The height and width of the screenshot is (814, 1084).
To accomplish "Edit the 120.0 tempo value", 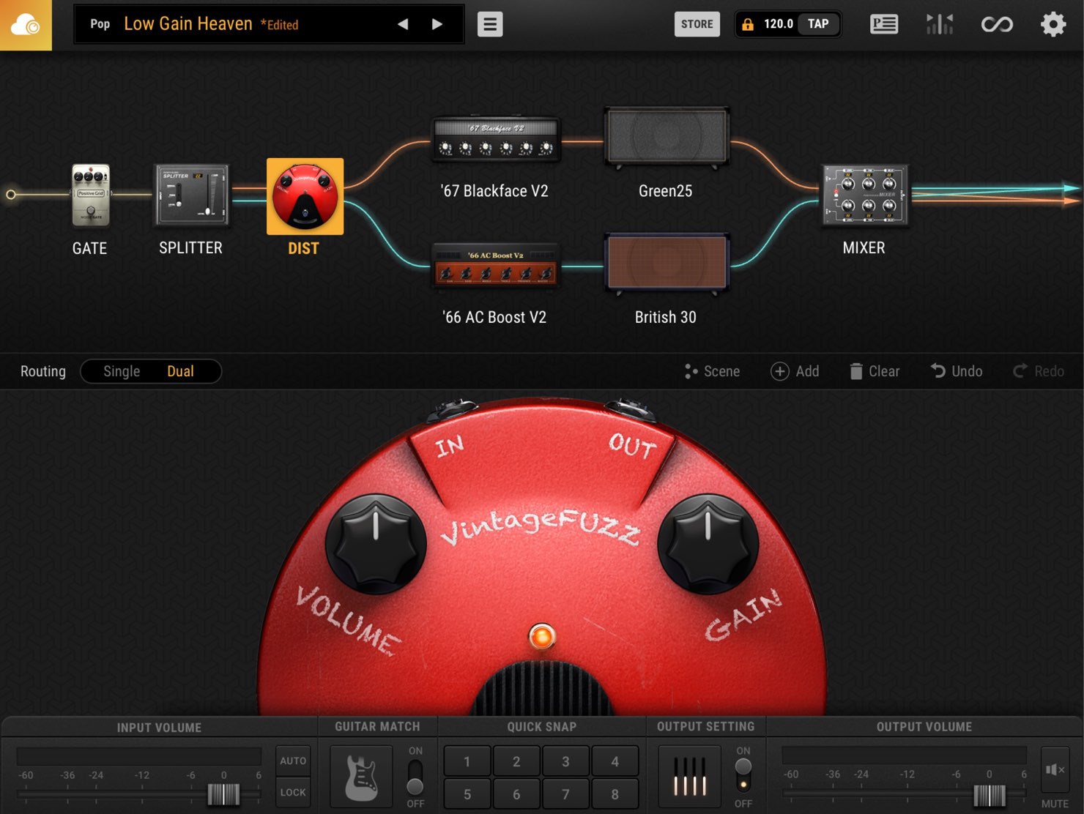I will point(778,24).
